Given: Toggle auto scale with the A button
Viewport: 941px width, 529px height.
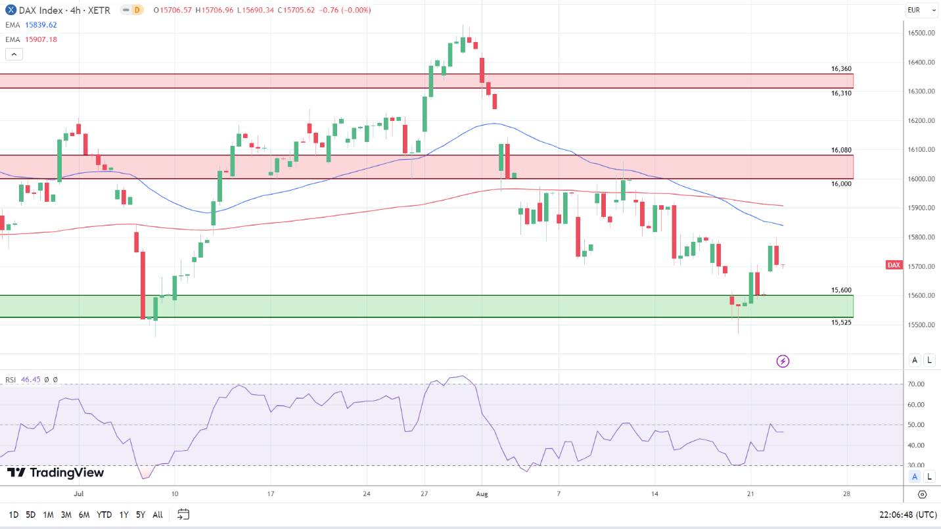Looking at the screenshot, I should [x=914, y=360].
